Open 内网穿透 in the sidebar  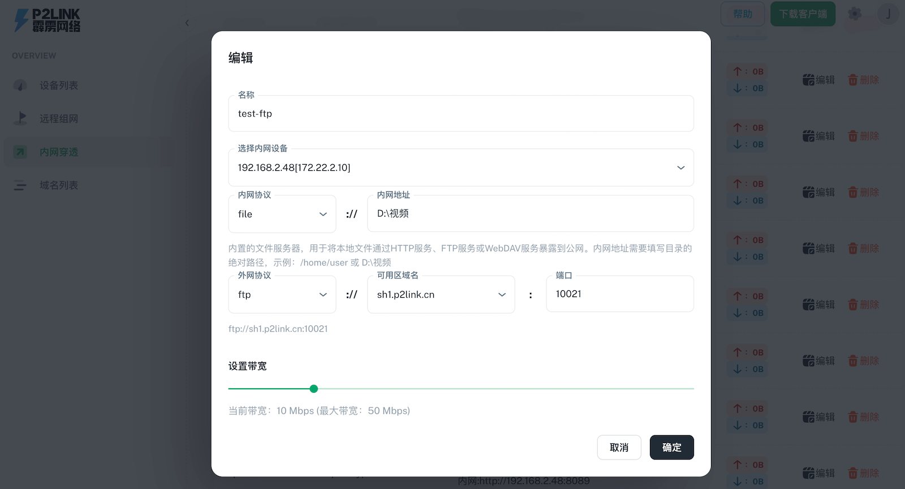[88, 152]
